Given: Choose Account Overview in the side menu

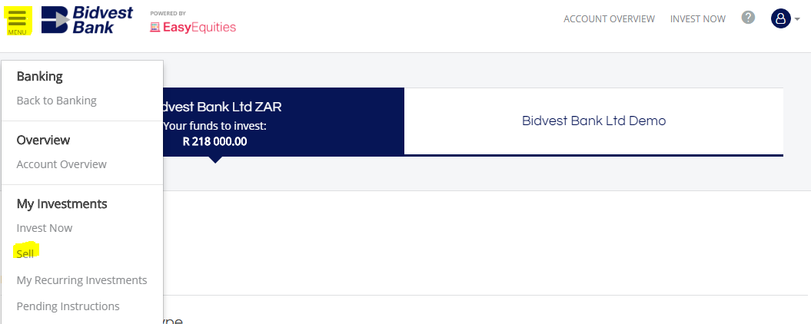Looking at the screenshot, I should [x=61, y=164].
